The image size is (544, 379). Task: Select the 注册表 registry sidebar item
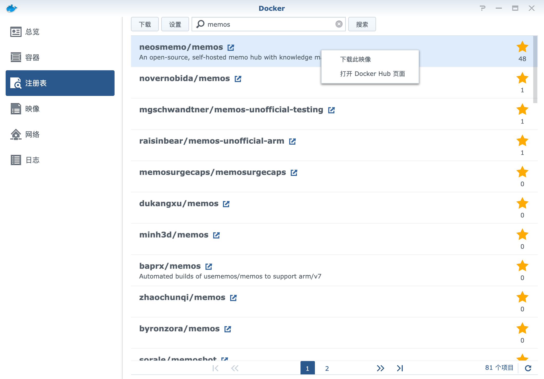click(60, 83)
